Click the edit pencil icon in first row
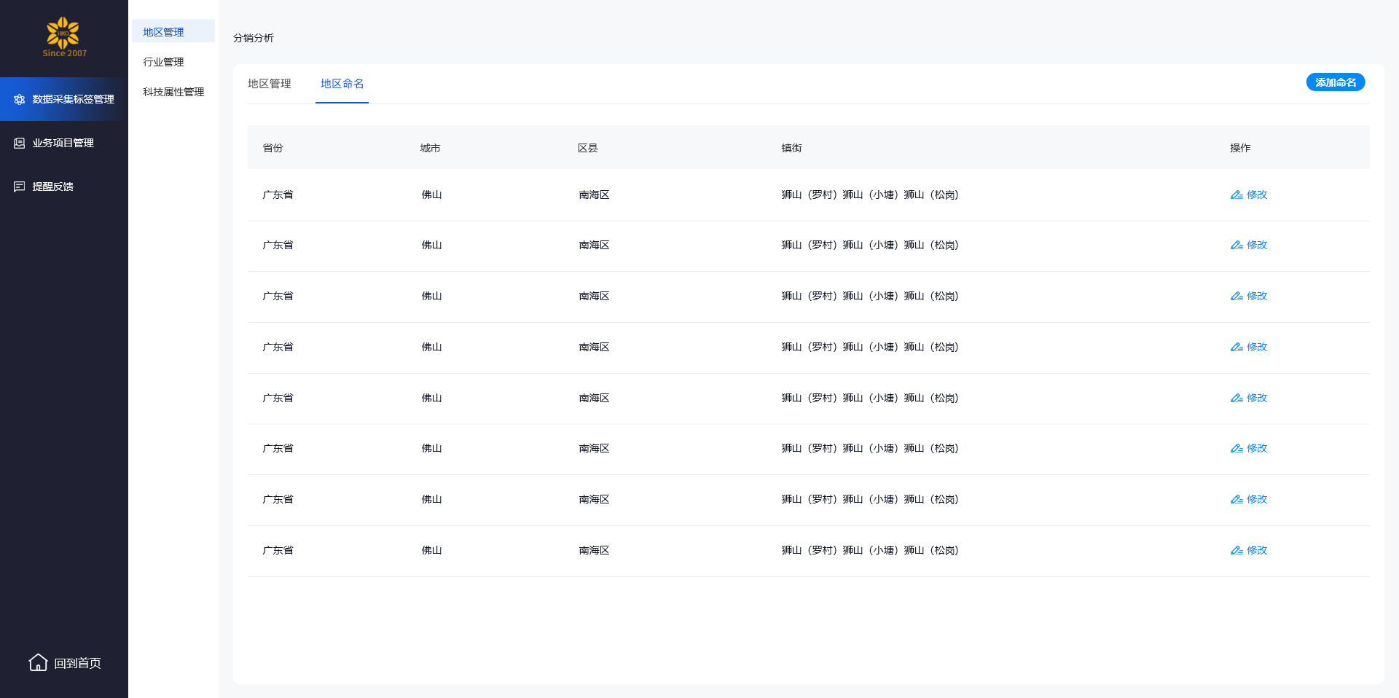 (x=1237, y=195)
